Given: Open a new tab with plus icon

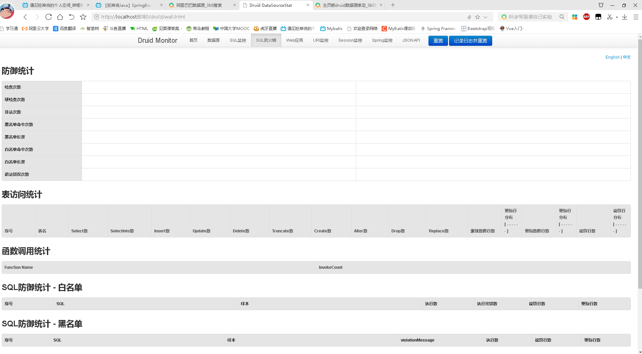Looking at the screenshot, I should click(393, 5).
